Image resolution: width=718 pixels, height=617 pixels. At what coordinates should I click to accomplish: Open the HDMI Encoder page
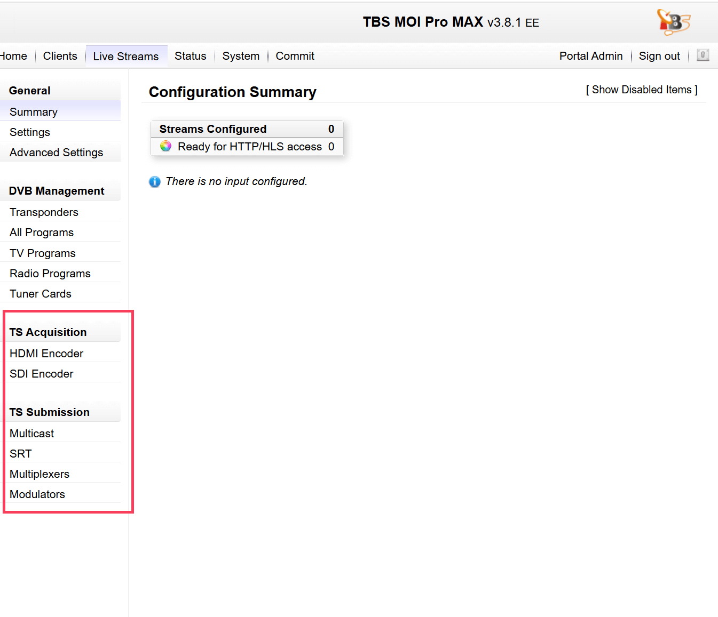pyautogui.click(x=46, y=354)
